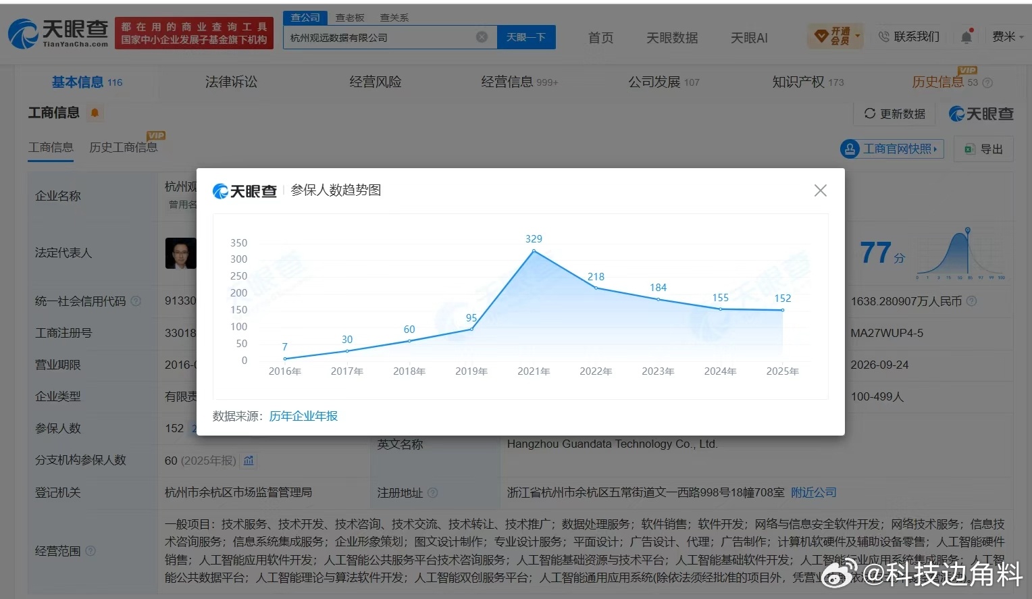
Task: Click the help icon next to 注册地址
Action: pyautogui.click(x=433, y=493)
